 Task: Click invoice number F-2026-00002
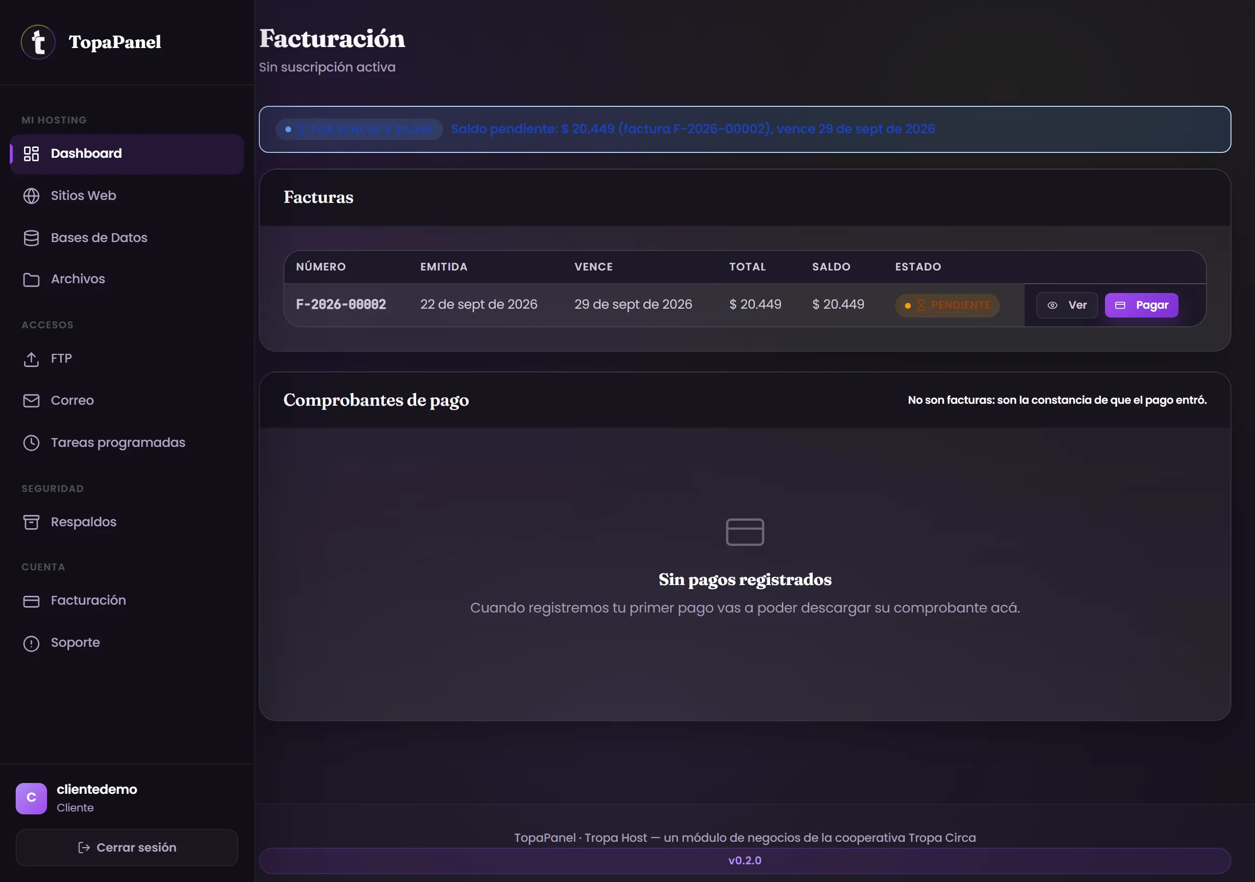click(341, 304)
